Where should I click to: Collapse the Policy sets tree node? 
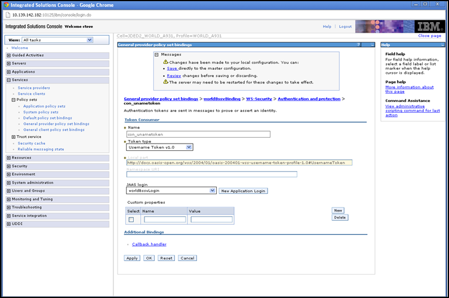click(14, 100)
